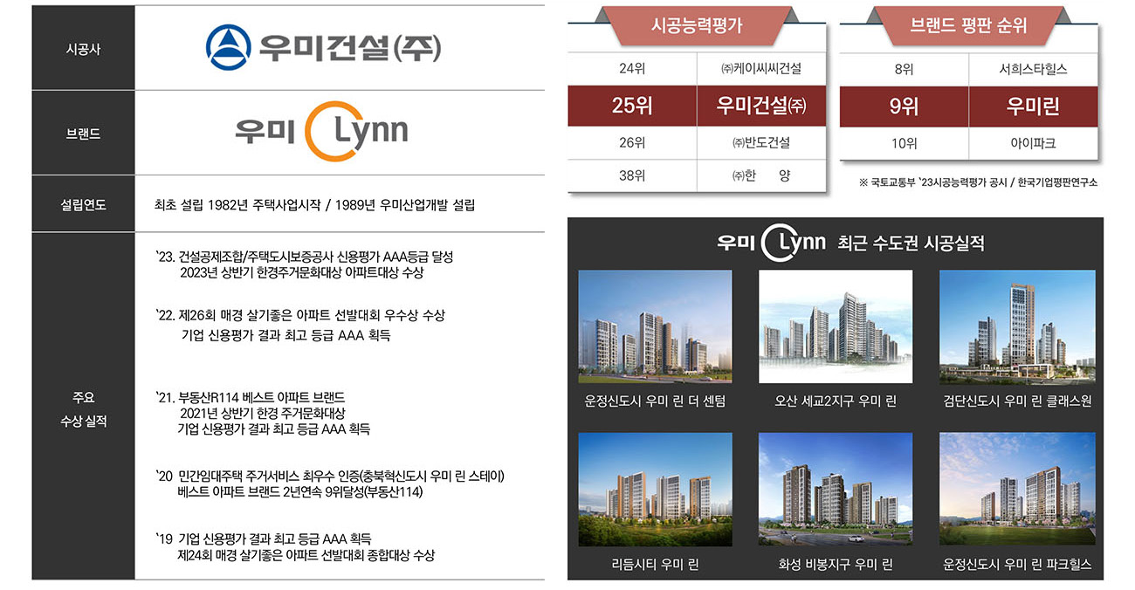Click "2021년 상반기 한경 주거문화대상"
Screen dimensions: 1135x590
coord(263,413)
